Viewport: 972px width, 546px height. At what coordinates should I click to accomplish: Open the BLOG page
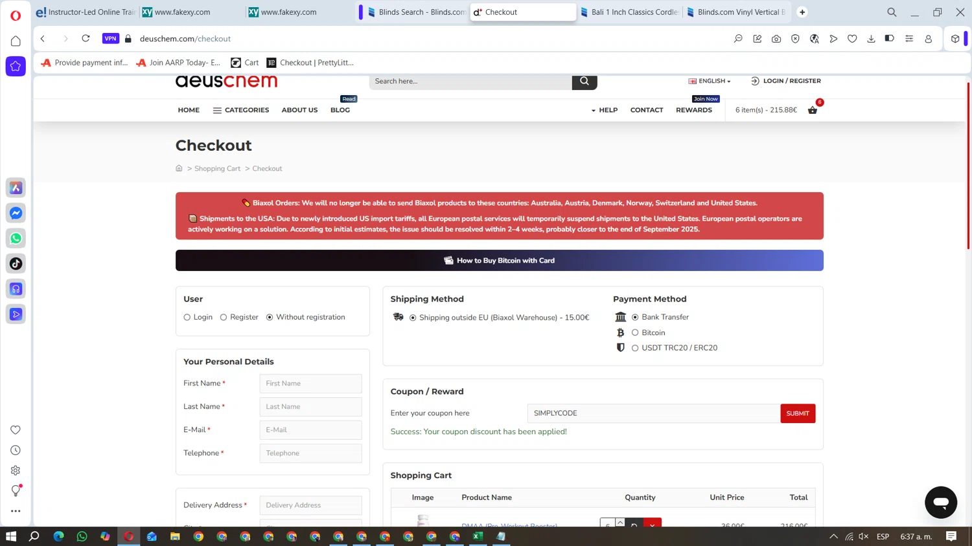[x=340, y=110]
